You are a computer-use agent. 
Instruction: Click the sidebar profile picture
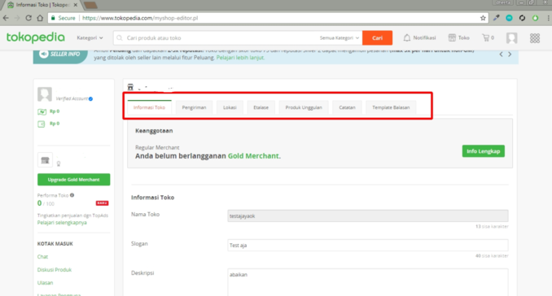(x=45, y=94)
